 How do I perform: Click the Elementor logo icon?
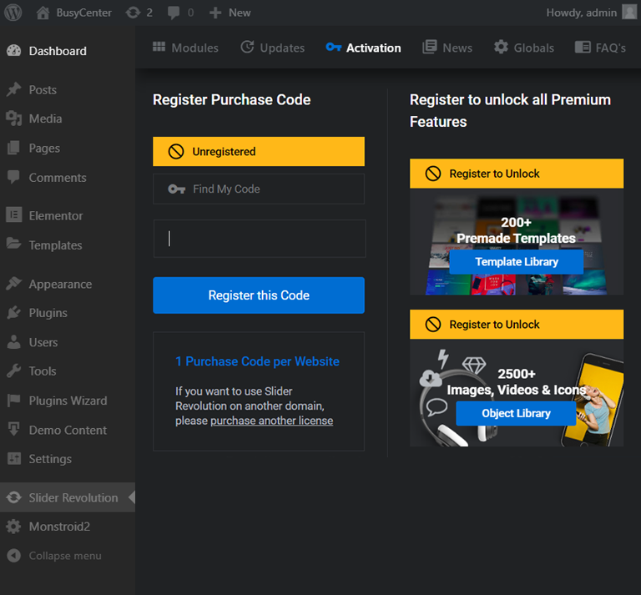[14, 215]
